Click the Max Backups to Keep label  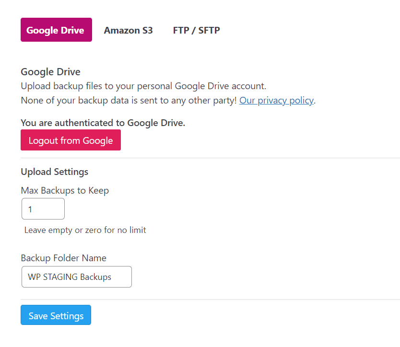click(x=65, y=190)
